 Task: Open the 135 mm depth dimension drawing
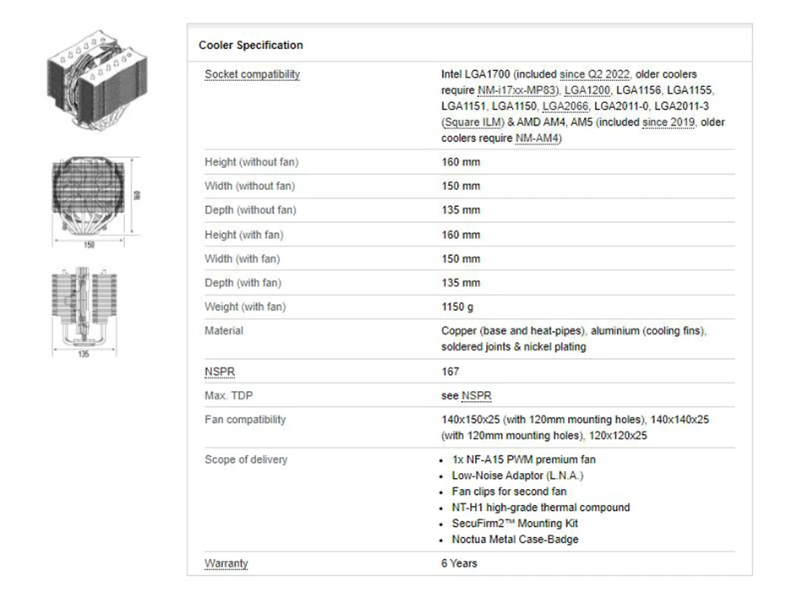pos(85,312)
